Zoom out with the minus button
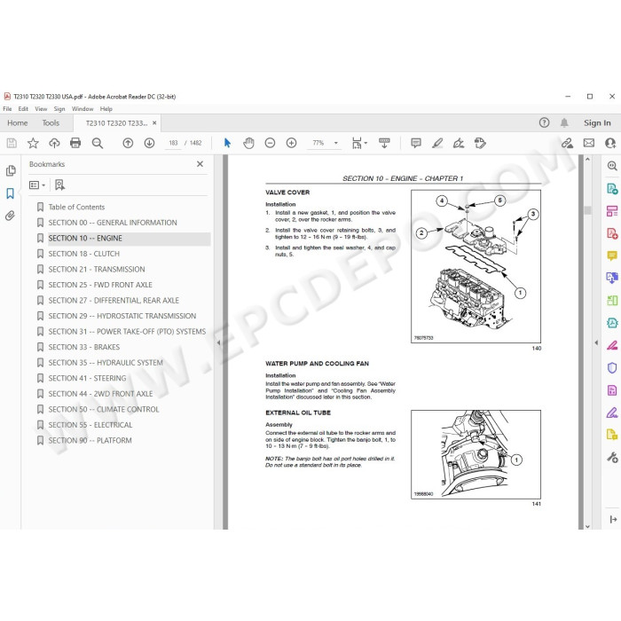This screenshot has height=621, width=621. pyautogui.click(x=270, y=143)
